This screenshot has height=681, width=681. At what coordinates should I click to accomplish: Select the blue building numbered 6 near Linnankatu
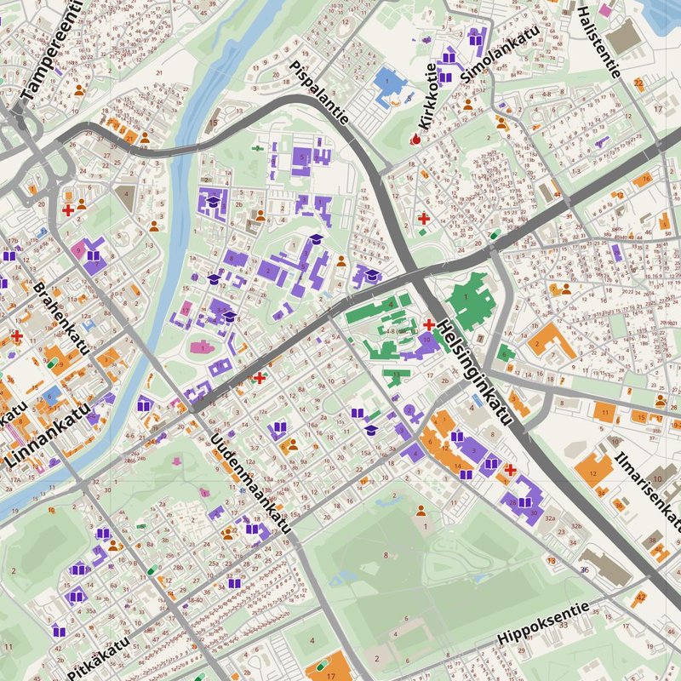click(52, 396)
